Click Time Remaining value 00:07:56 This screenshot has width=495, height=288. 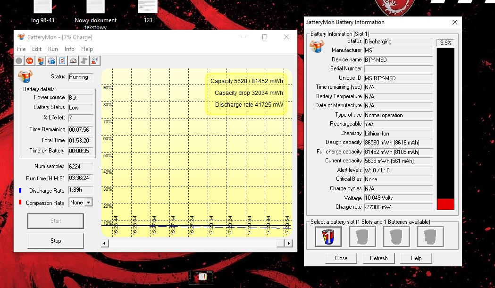[x=81, y=130]
